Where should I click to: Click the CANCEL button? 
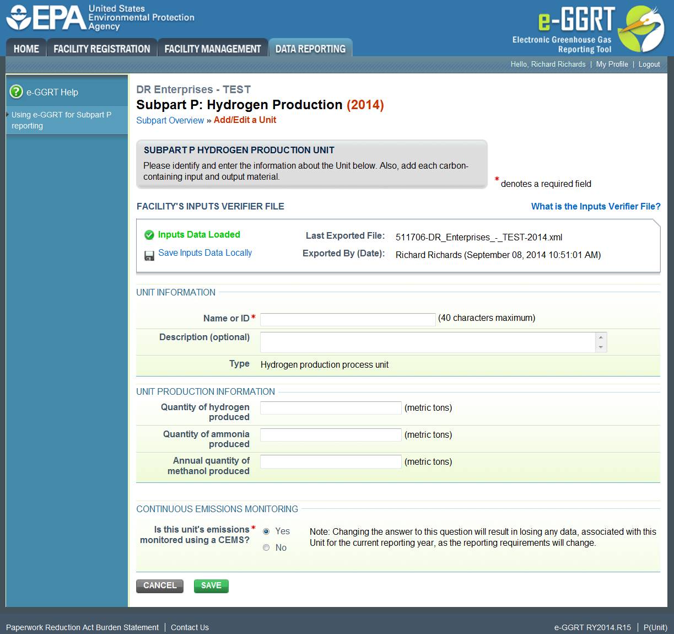click(x=160, y=585)
